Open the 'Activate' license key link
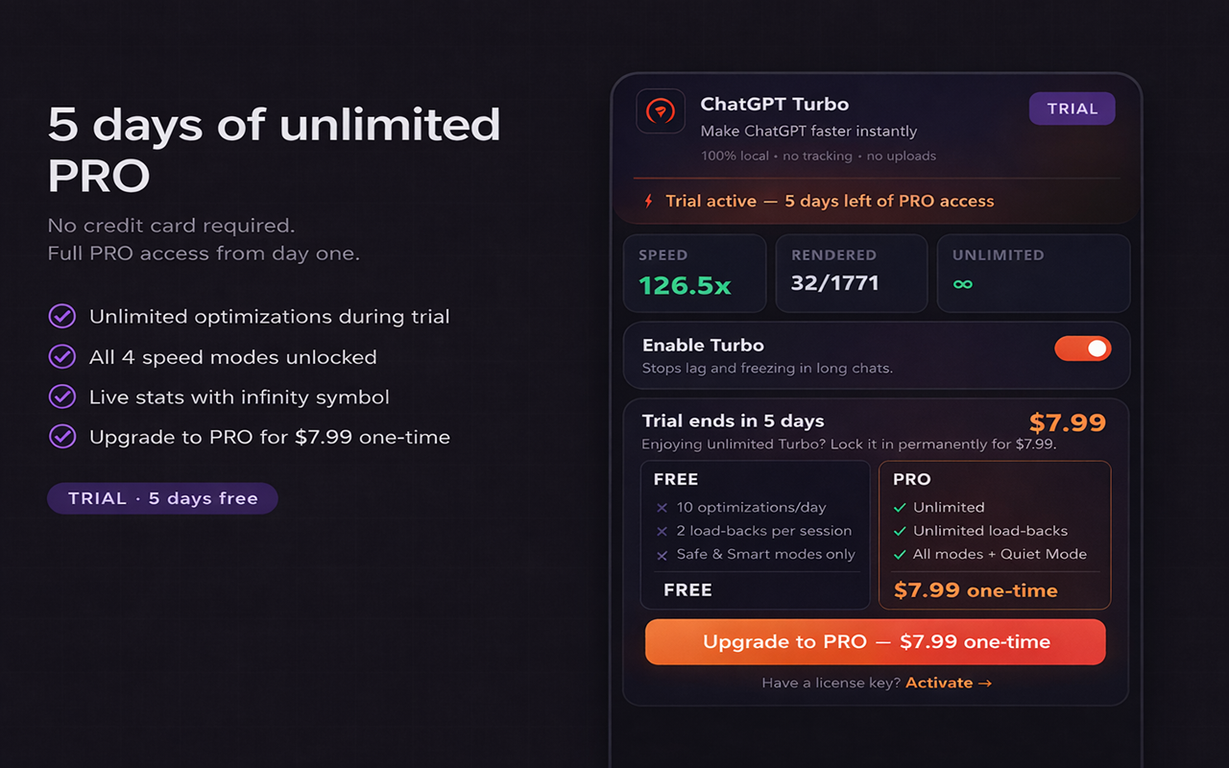This screenshot has width=1229, height=768. click(x=940, y=682)
